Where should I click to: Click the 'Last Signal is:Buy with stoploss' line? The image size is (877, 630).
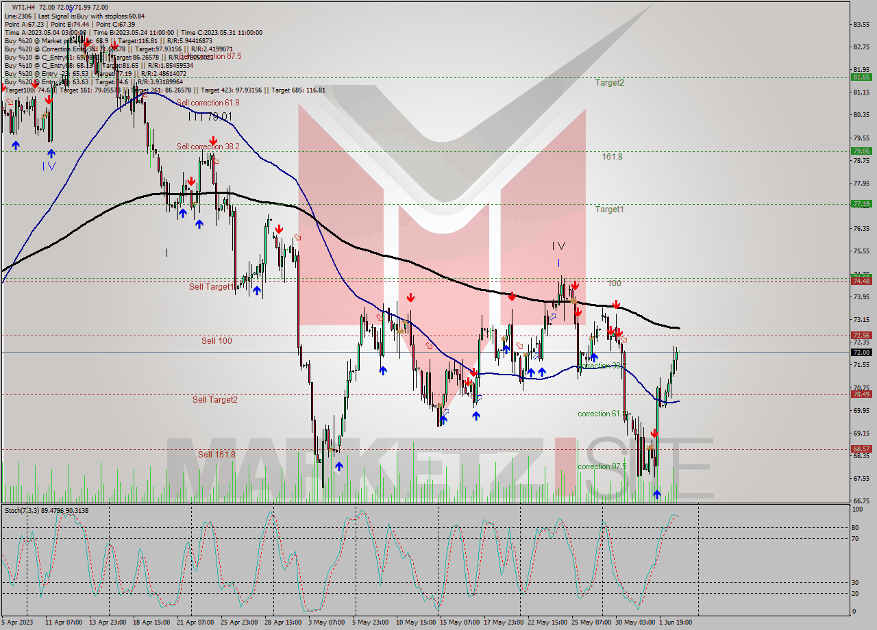coord(74,15)
